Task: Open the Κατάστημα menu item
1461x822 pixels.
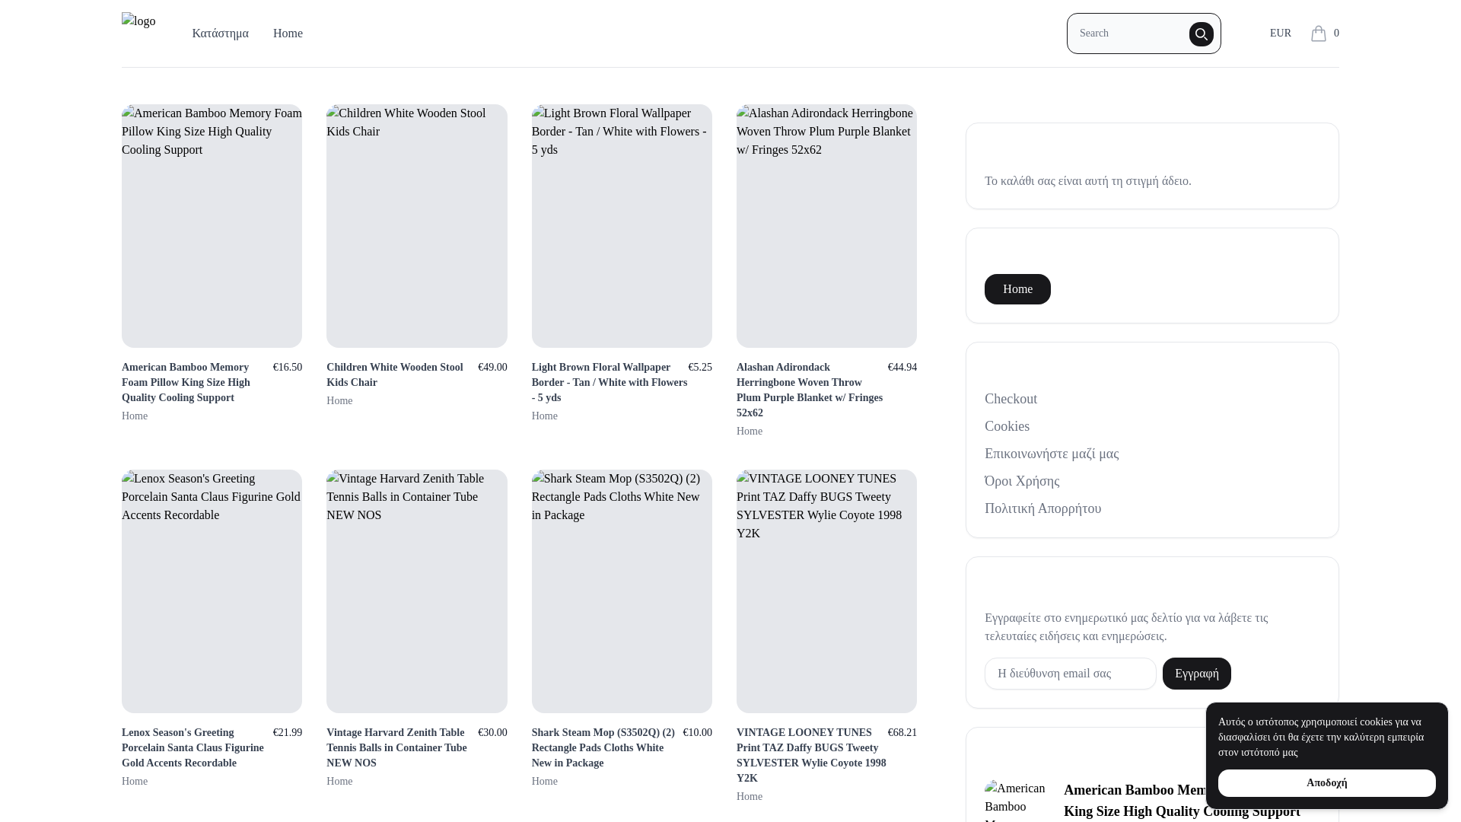Action: click(220, 33)
